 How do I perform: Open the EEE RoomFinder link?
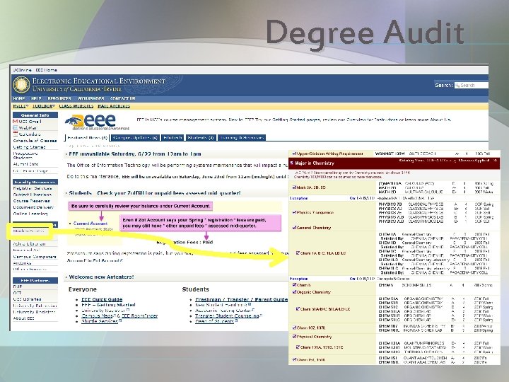(x=139, y=316)
